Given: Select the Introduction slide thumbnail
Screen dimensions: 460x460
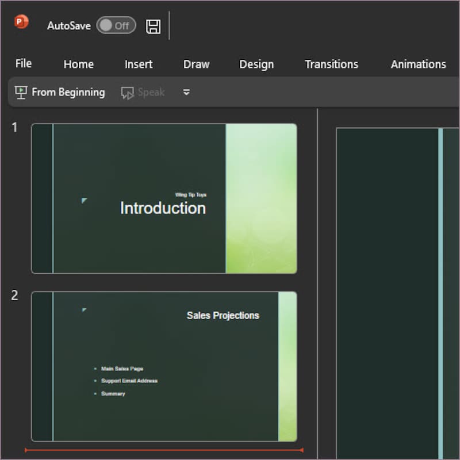Looking at the screenshot, I should click(164, 198).
